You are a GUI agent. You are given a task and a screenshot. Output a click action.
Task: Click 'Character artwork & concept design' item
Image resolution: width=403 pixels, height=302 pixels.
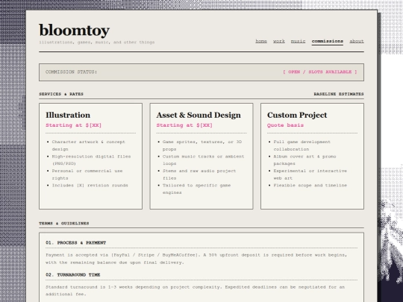click(x=88, y=145)
